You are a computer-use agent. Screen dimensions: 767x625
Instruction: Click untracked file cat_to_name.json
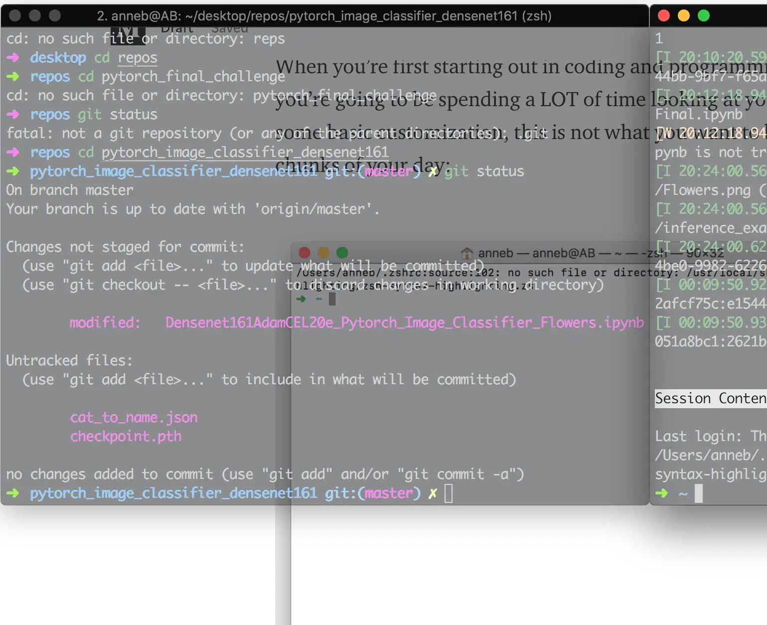[x=134, y=417]
